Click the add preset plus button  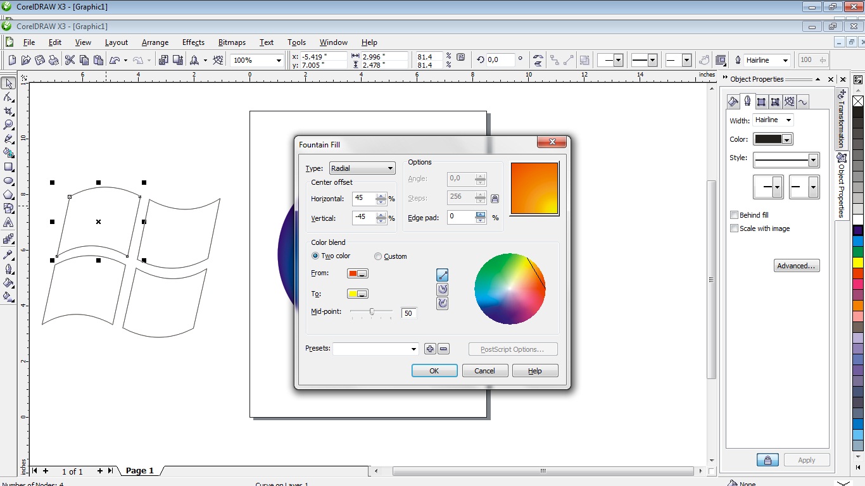click(430, 349)
